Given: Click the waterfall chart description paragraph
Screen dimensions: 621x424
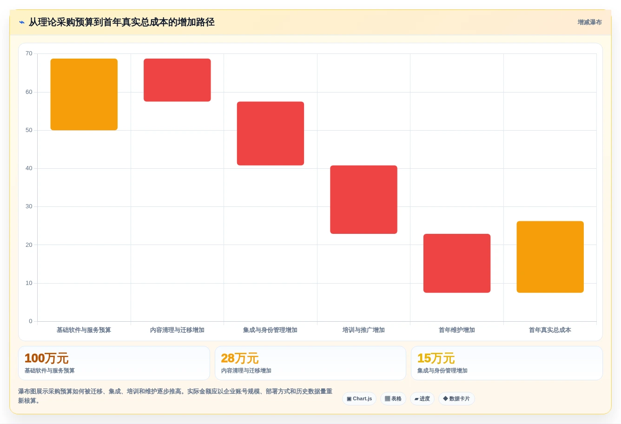Looking at the screenshot, I should pyautogui.click(x=176, y=396).
